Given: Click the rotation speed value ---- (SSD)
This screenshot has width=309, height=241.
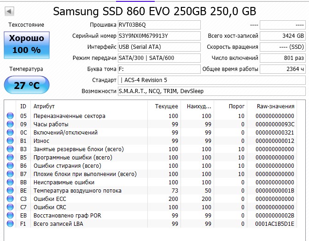Looking at the screenshot, I should tap(283, 47).
